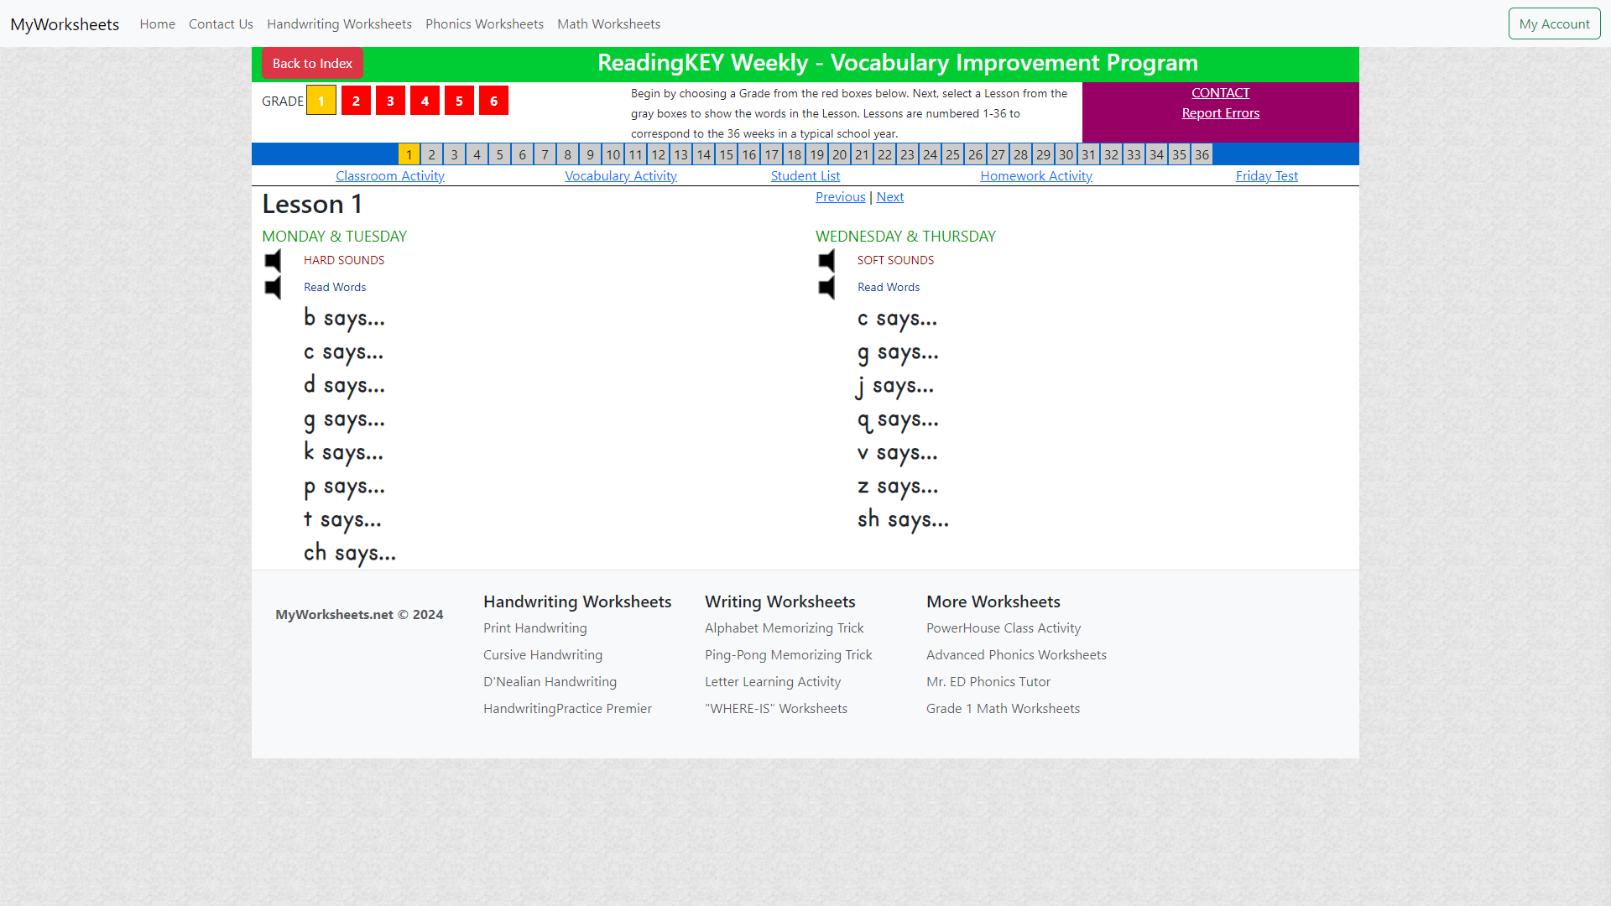1611x906 pixels.
Task: Open Advanced Phonics Worksheets link
Action: [x=1016, y=655]
